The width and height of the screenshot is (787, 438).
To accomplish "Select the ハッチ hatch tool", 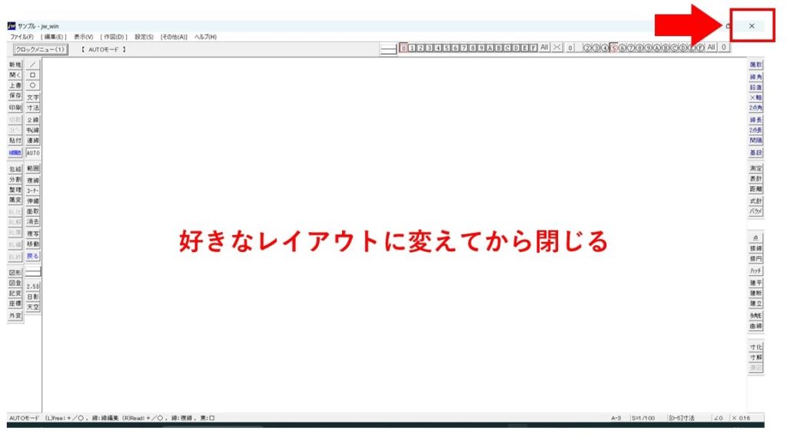I will (x=755, y=271).
